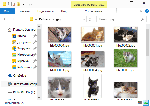Go forward with the right arrow

[13, 19]
